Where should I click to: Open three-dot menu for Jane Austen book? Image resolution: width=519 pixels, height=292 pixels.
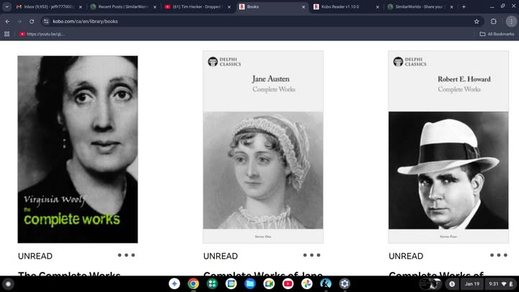pyautogui.click(x=311, y=255)
